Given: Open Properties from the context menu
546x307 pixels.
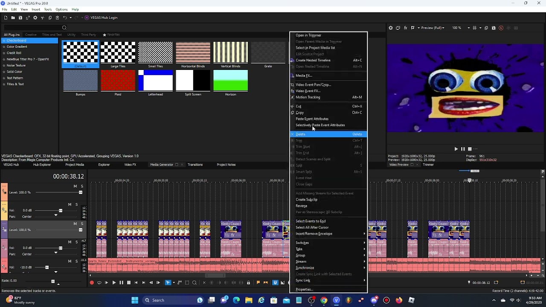Looking at the screenshot, I should coord(328,290).
